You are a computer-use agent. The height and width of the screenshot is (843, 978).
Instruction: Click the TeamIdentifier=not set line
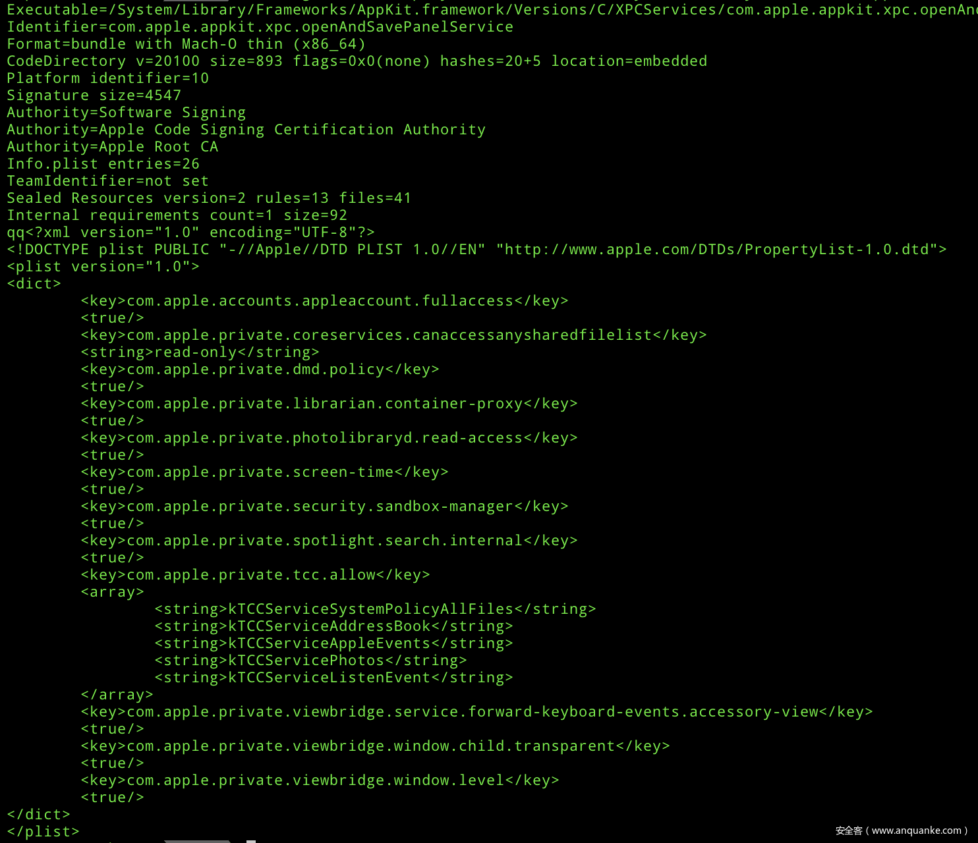click(x=107, y=181)
